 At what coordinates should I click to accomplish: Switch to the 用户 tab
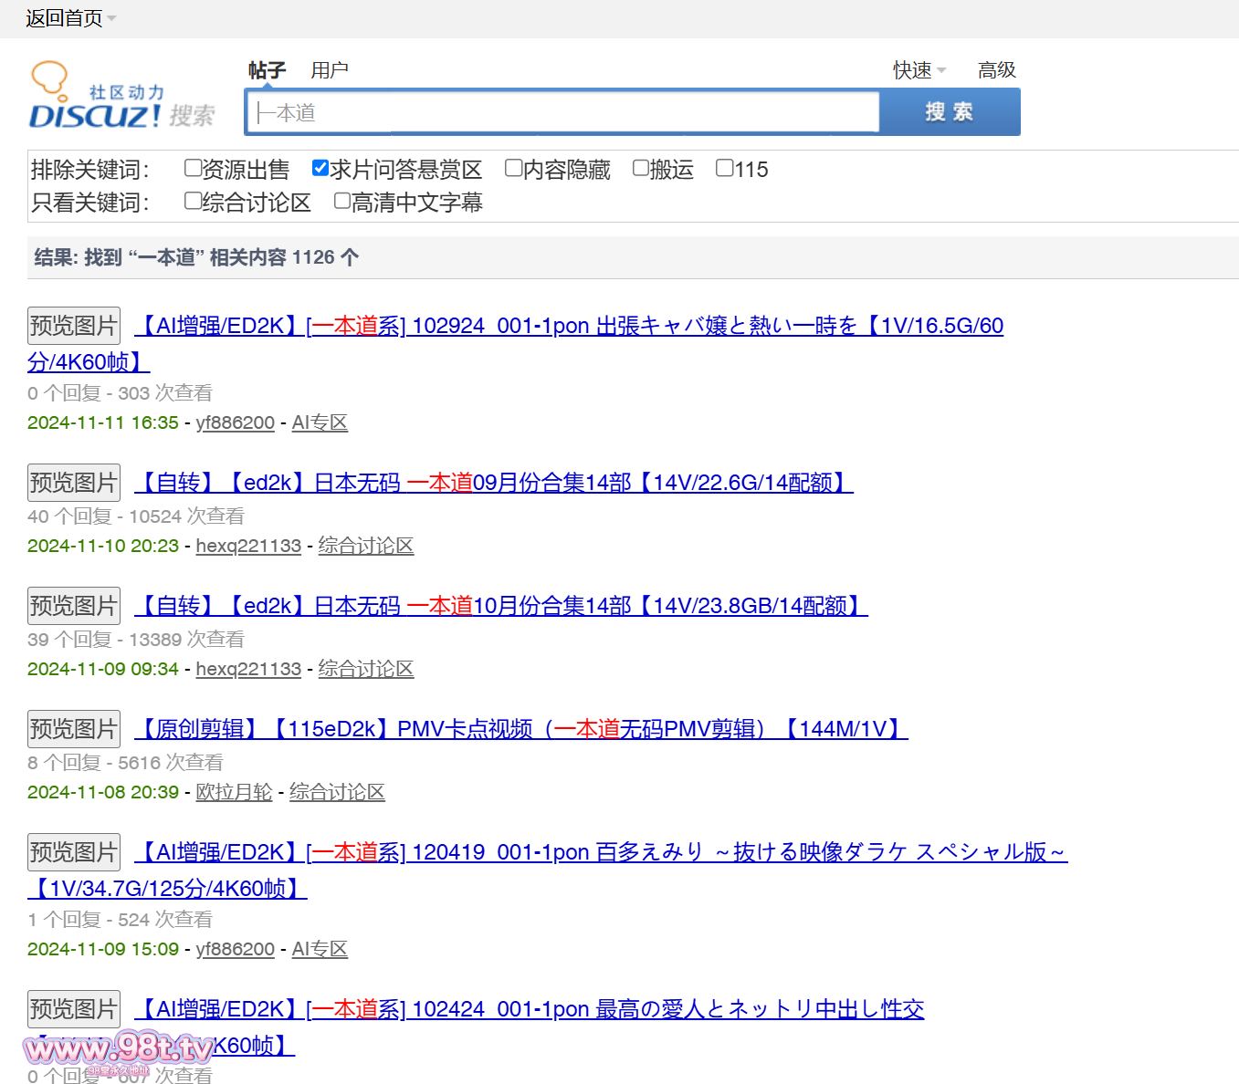329,70
